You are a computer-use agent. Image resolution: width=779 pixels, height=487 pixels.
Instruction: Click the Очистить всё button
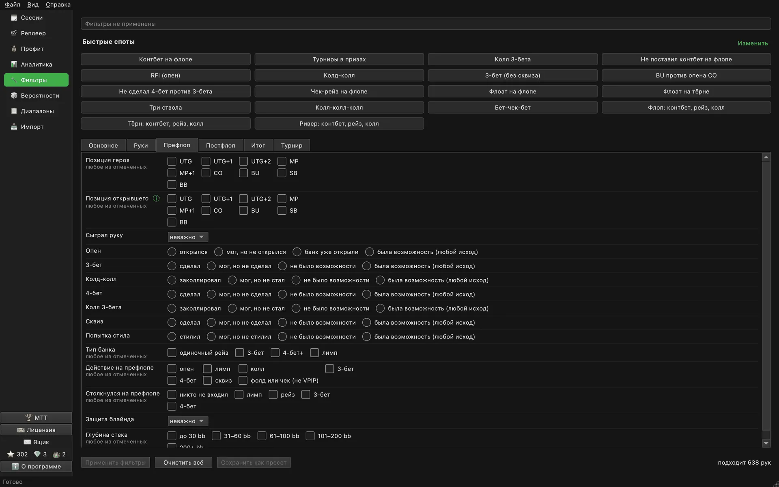(183, 463)
